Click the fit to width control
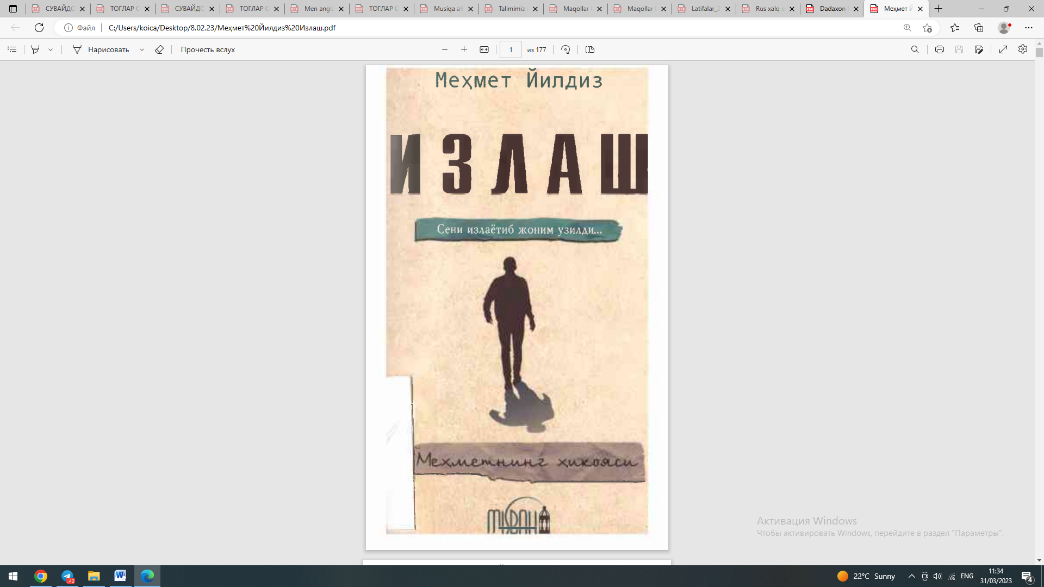This screenshot has width=1044, height=587. (x=484, y=49)
